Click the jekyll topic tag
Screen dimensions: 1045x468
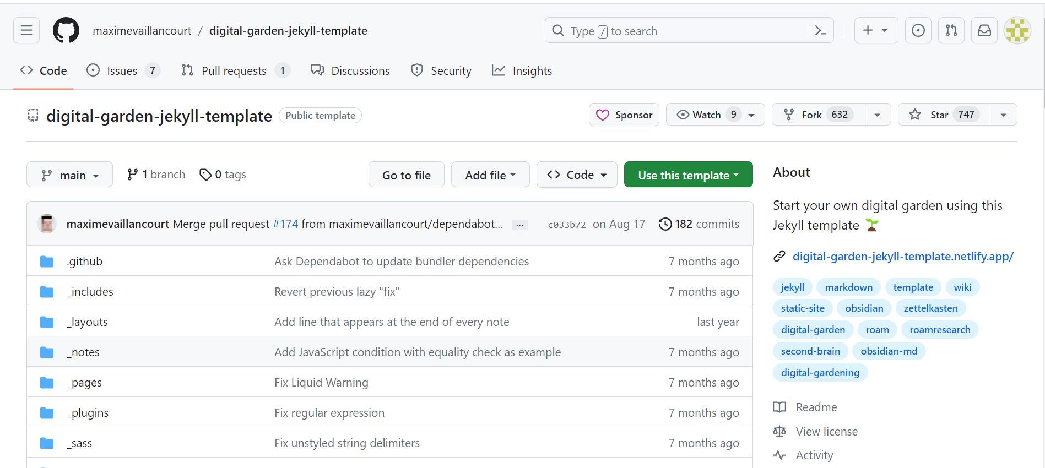tap(793, 287)
